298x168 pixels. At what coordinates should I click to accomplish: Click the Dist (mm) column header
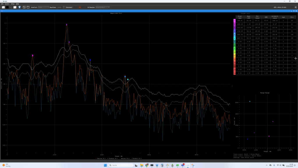point(240,17)
